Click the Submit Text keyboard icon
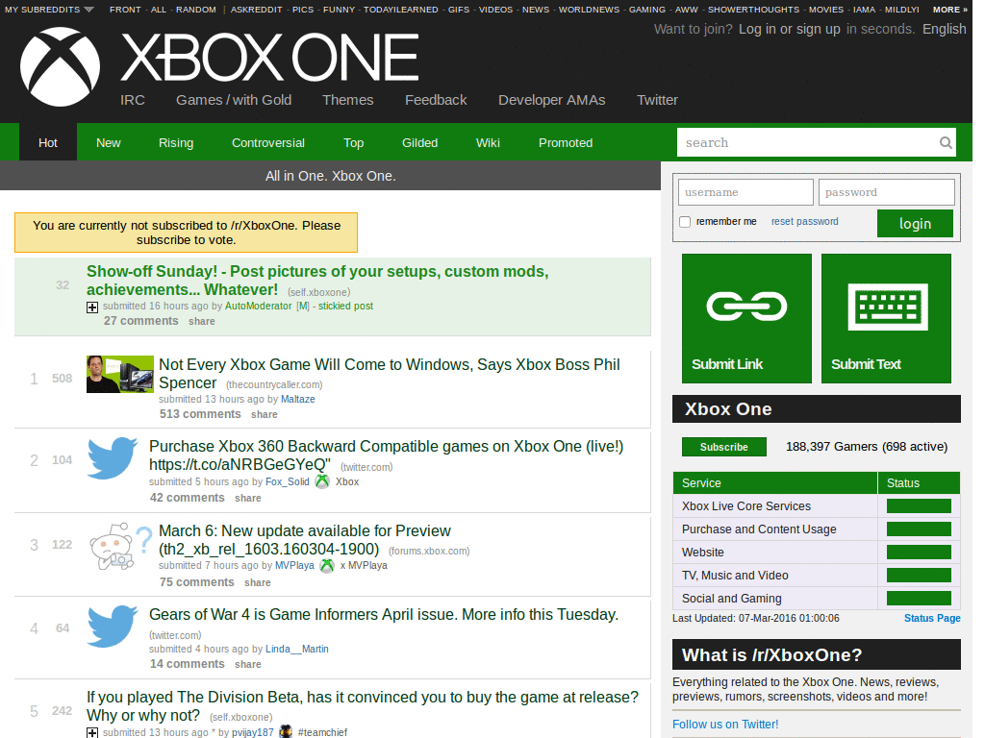The height and width of the screenshot is (738, 985). [887, 307]
